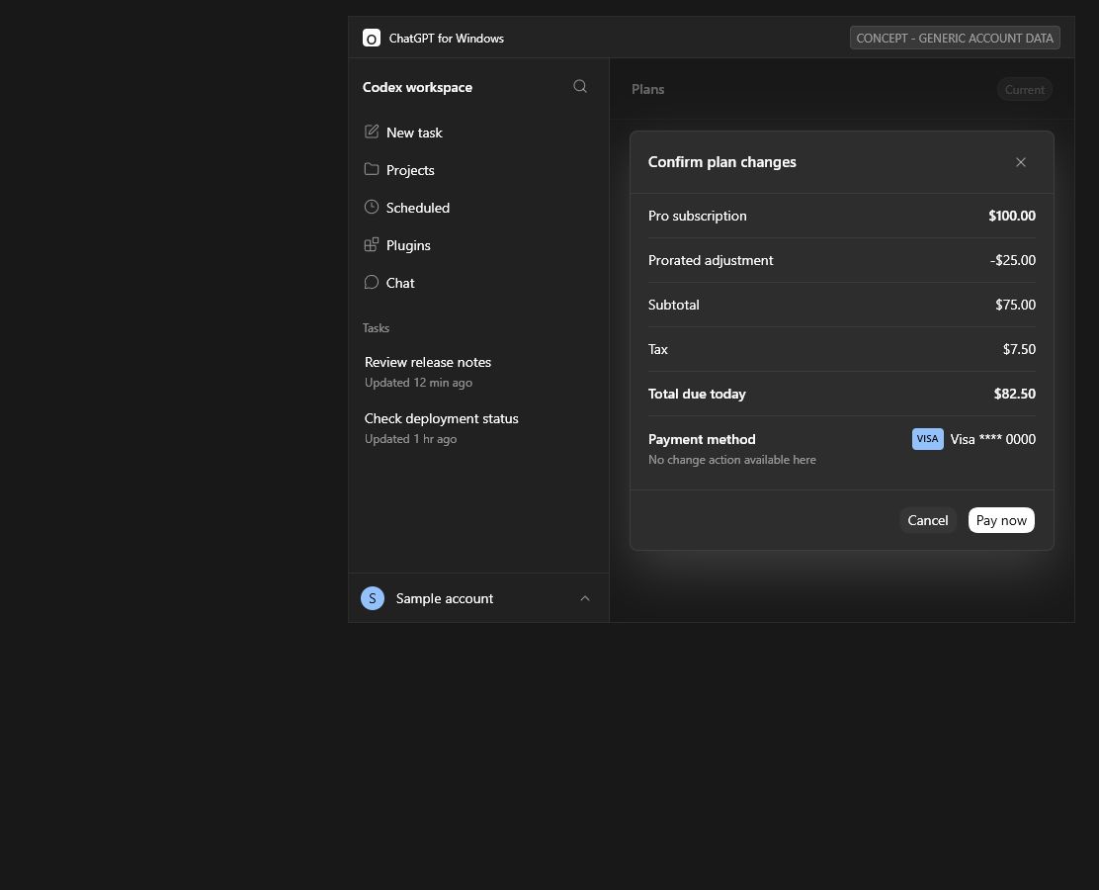Switch to the Chat section
This screenshot has width=1099, height=890.
pyautogui.click(x=400, y=283)
